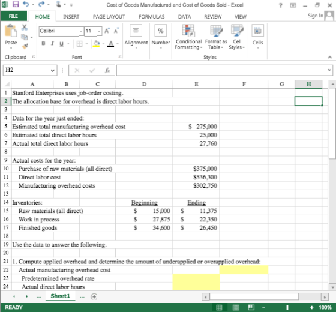Switch to the PAGE LAYOUT tab
336x312 pixels.
[109, 17]
